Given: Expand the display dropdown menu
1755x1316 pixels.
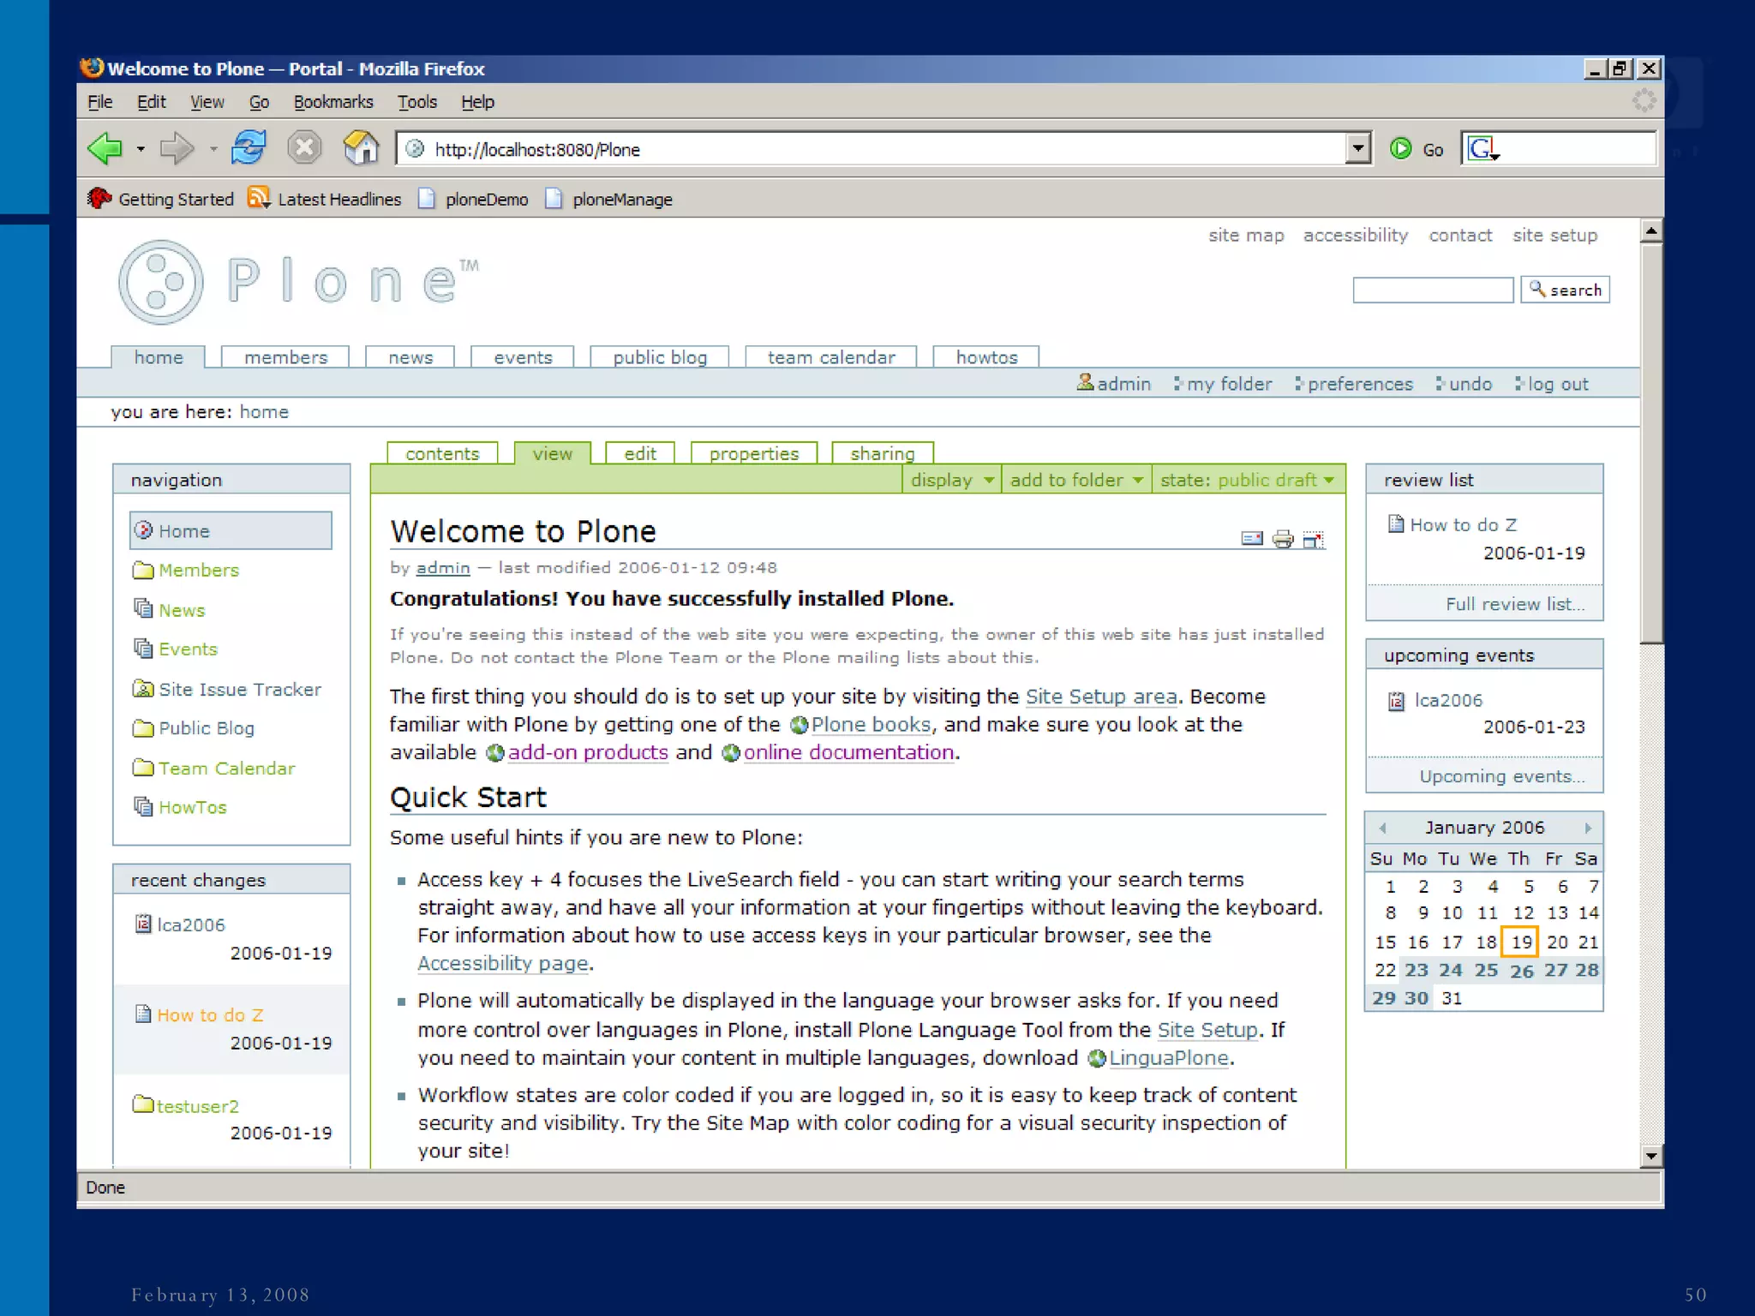Looking at the screenshot, I should [951, 480].
